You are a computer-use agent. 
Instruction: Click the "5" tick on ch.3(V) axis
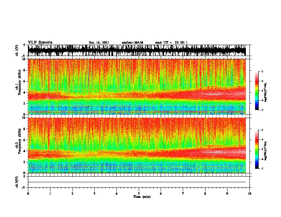[24, 177]
